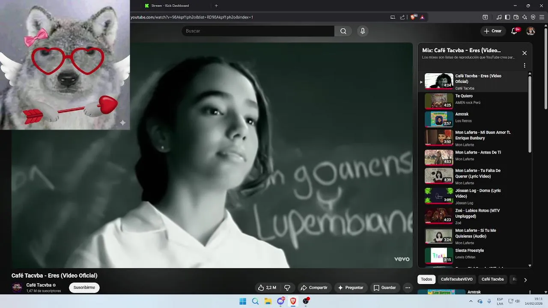Click the page vertical scrollbar
The image size is (548, 308).
(x=545, y=68)
